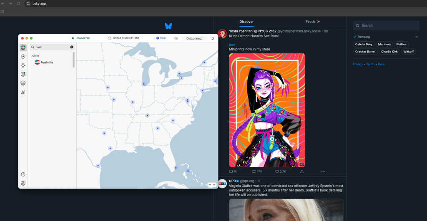Click the ALT badge on the artwork image
The width and height of the screenshot is (427, 221).
(302, 165)
